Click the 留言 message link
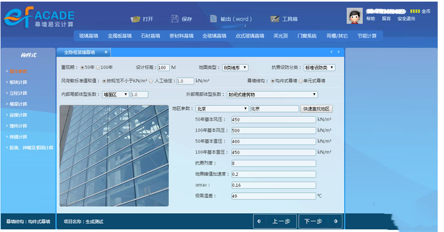Screen dimensions: 444x232 click(x=386, y=19)
